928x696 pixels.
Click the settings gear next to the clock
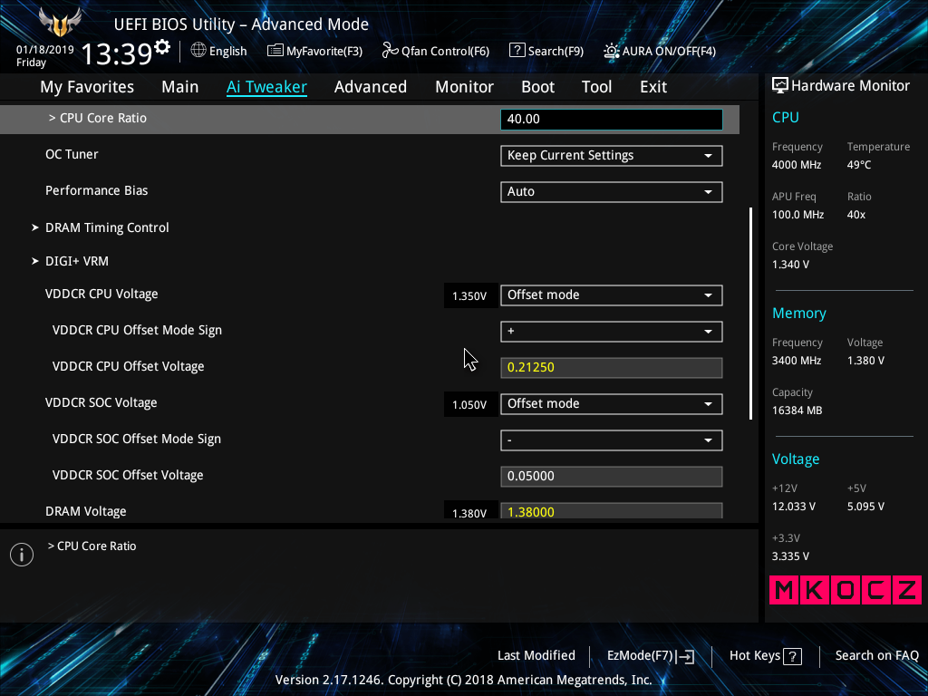(162, 47)
